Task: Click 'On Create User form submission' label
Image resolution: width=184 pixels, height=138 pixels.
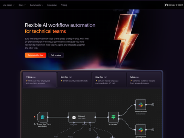Action: [42, 125]
